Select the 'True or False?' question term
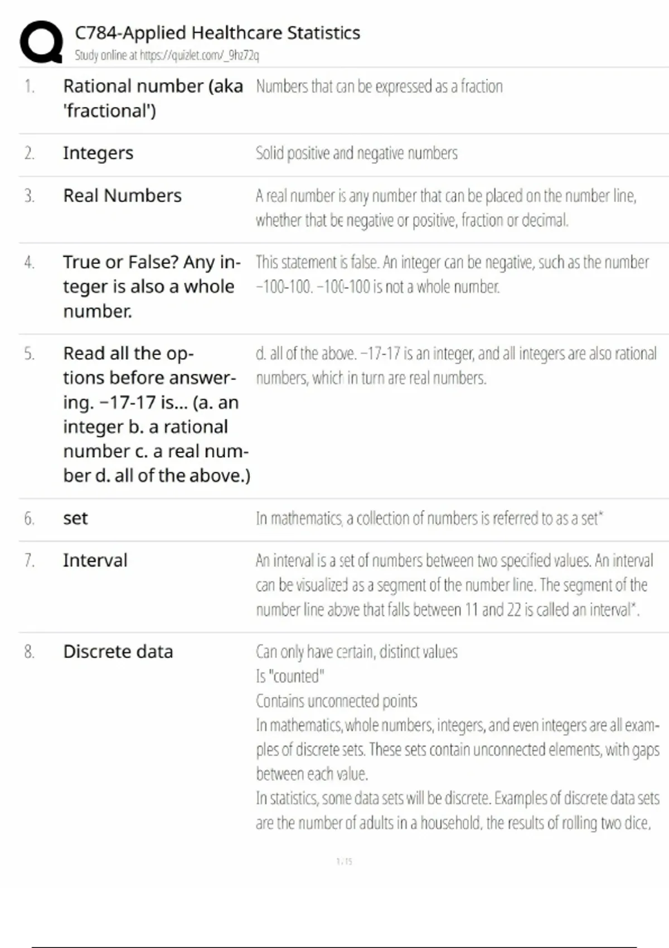 pos(152,286)
